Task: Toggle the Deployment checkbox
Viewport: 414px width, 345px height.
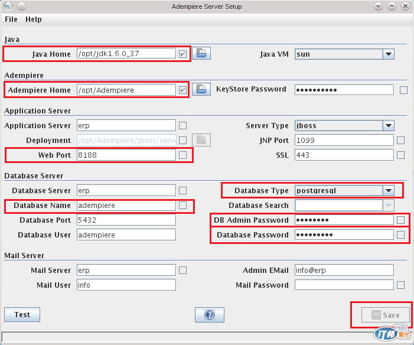Action: [x=182, y=140]
